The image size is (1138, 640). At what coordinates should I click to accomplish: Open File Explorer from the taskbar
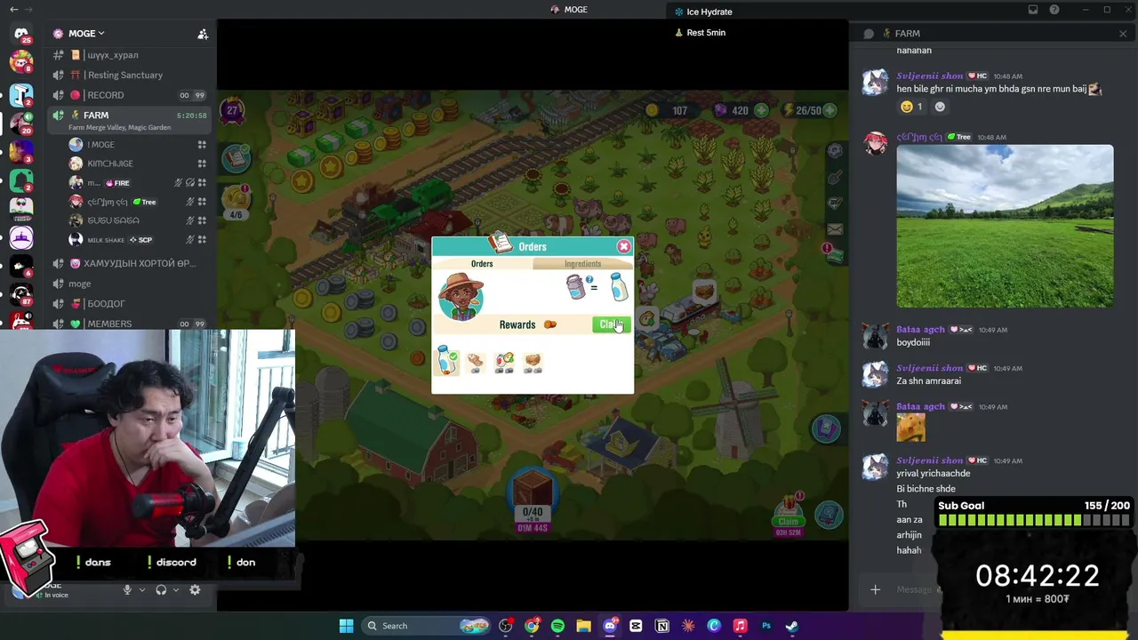[x=583, y=626]
